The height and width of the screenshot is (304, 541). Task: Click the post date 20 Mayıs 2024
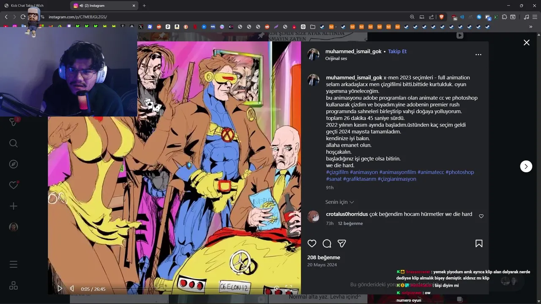pyautogui.click(x=322, y=265)
